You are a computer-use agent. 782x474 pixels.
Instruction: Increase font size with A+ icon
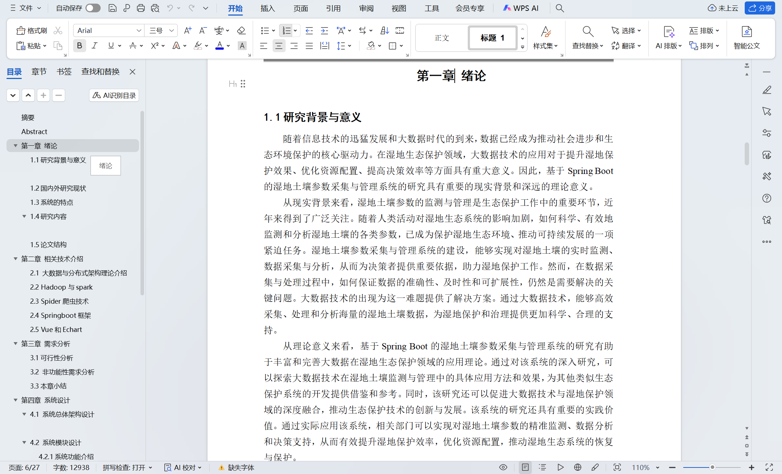pos(188,31)
